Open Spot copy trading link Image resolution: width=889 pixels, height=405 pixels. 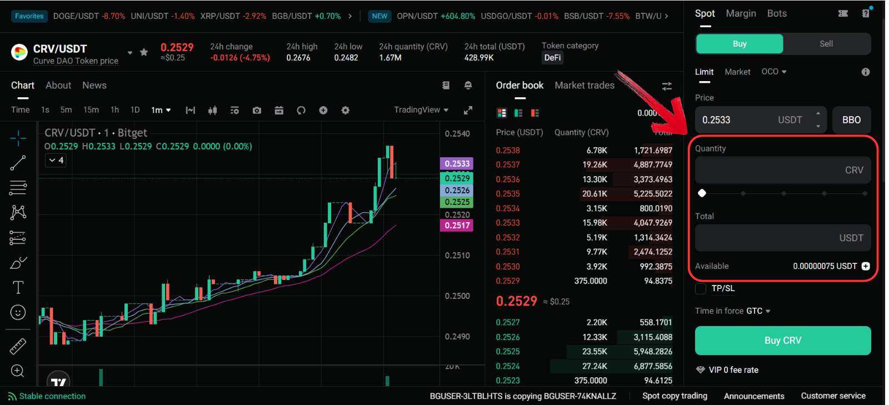click(675, 396)
